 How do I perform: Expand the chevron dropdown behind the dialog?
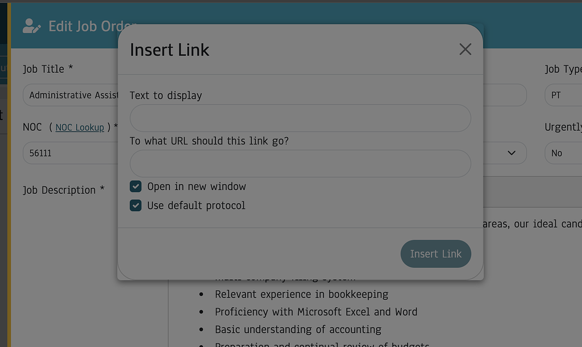(510, 153)
